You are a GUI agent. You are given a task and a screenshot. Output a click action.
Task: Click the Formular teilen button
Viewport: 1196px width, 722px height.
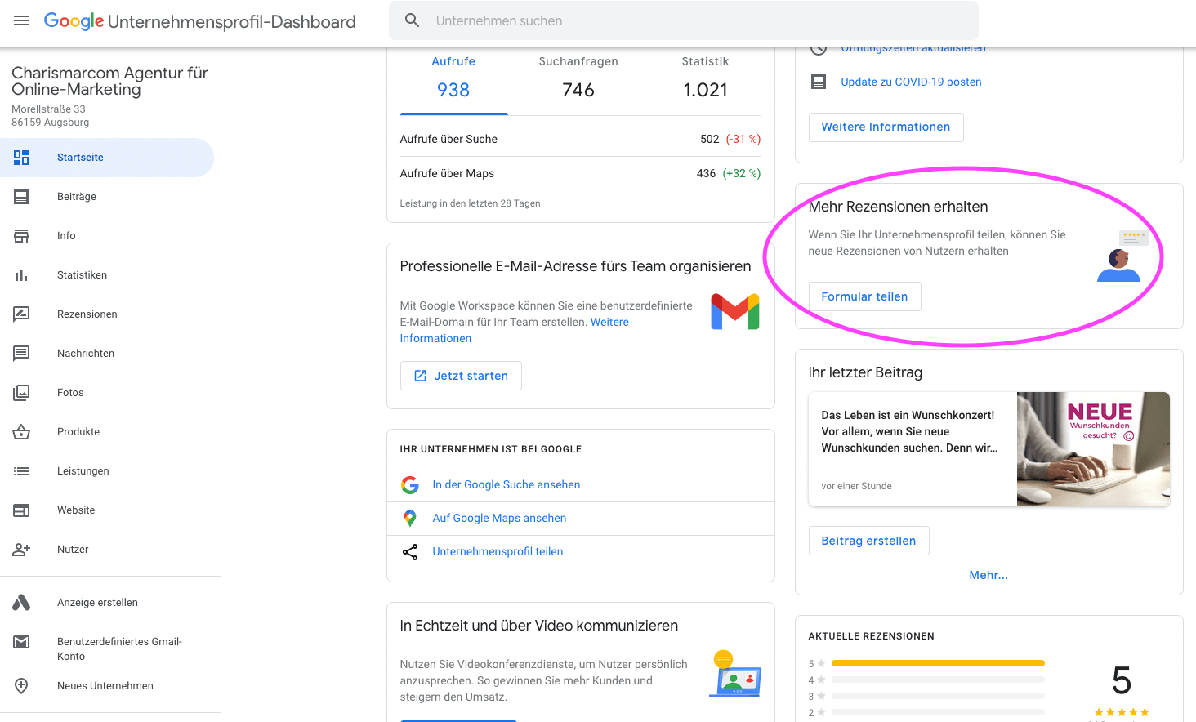tap(864, 296)
